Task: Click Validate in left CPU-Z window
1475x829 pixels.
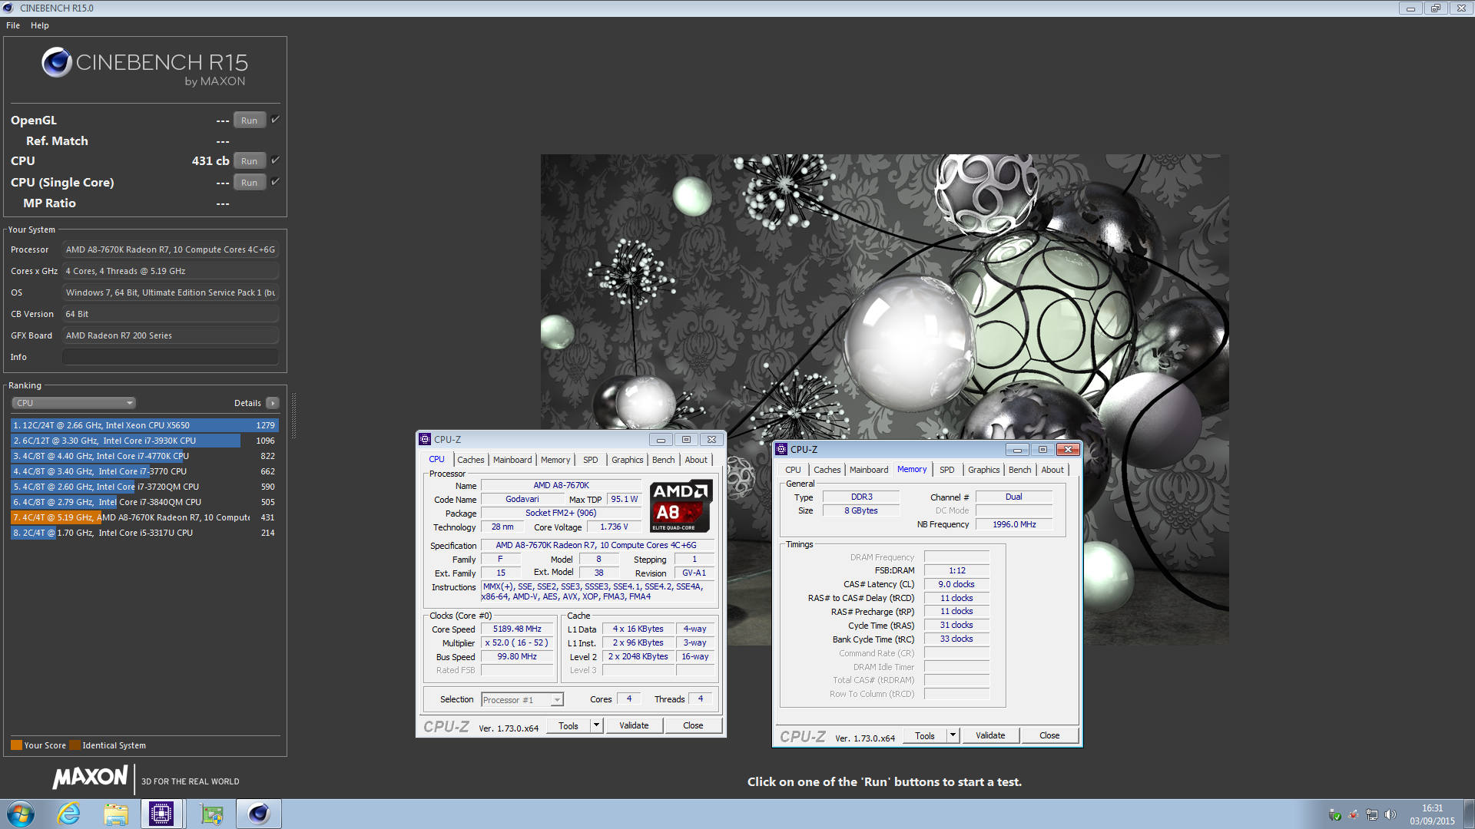Action: click(x=634, y=726)
